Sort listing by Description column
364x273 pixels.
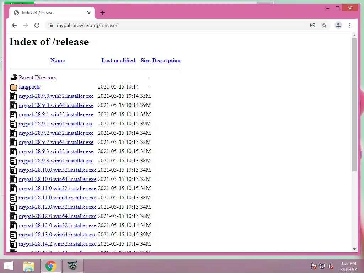[166, 60]
